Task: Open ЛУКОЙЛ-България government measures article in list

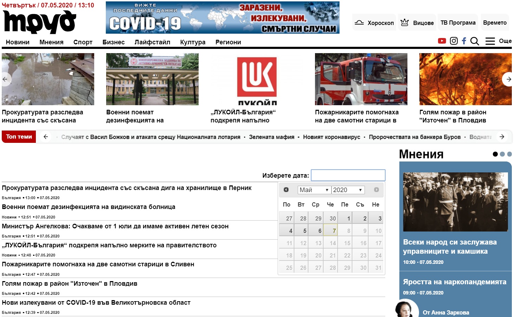Action: point(109,245)
